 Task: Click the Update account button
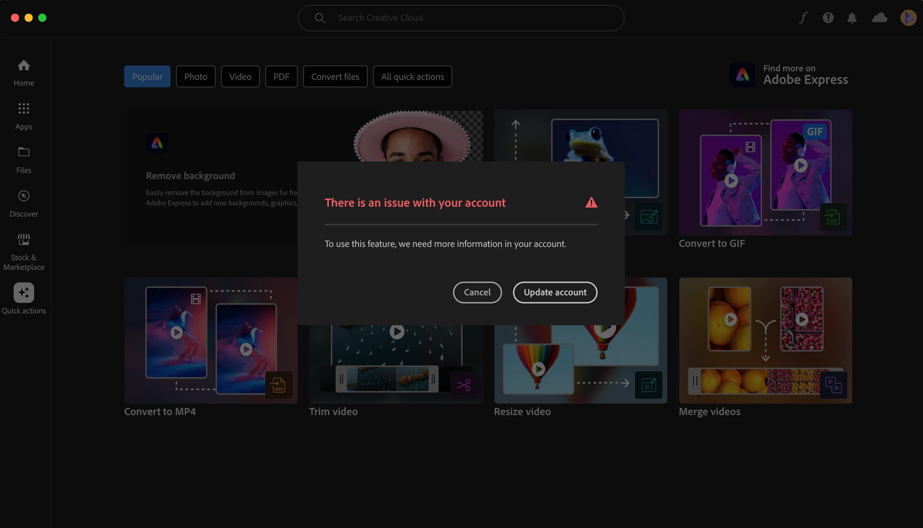[555, 292]
